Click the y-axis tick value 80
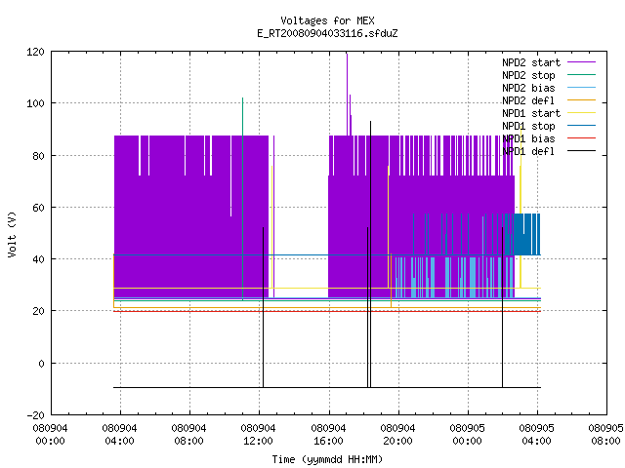The width and height of the screenshot is (625, 468). tap(38, 156)
